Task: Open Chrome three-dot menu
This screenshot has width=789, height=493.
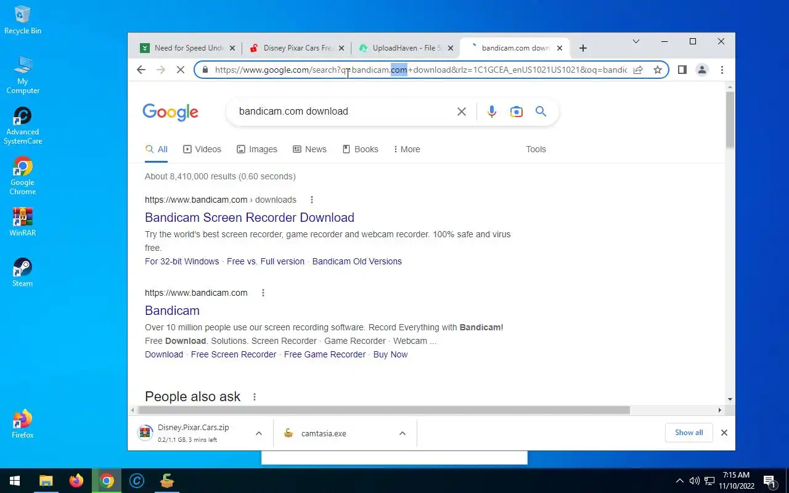Action: coord(722,70)
